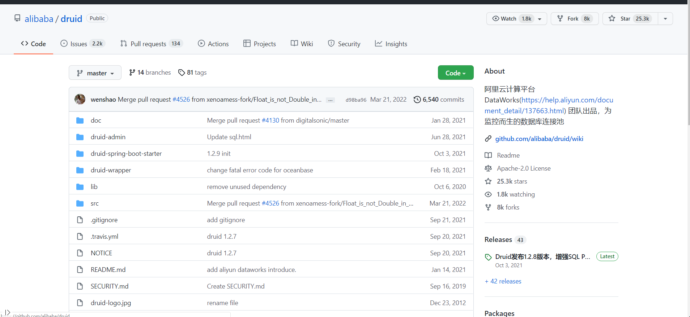Click the lib folder icon
690x317 pixels.
pos(80,187)
